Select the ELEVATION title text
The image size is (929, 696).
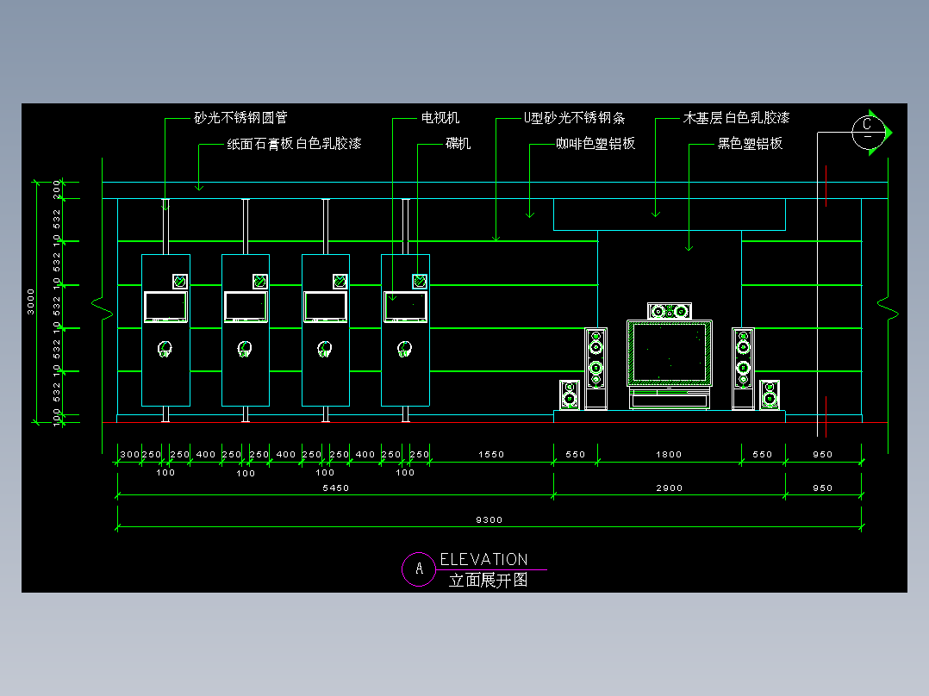pos(484,560)
